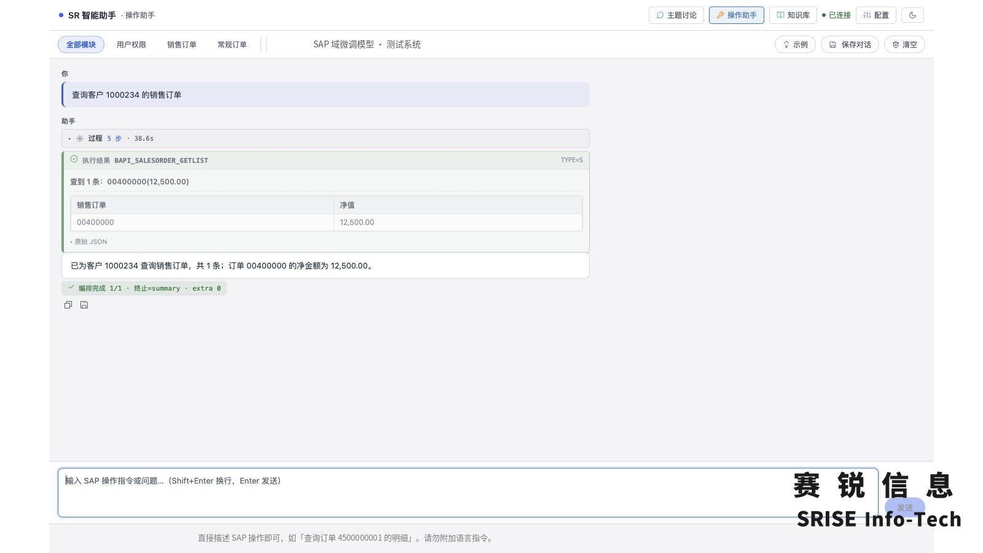
Task: Open the 主题讨论 mode
Action: pyautogui.click(x=676, y=15)
